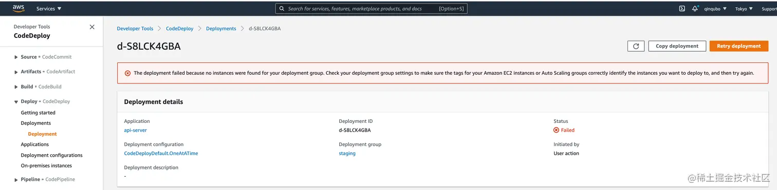The height and width of the screenshot is (190, 777).
Task: Open the staging deployment group link
Action: (347, 153)
